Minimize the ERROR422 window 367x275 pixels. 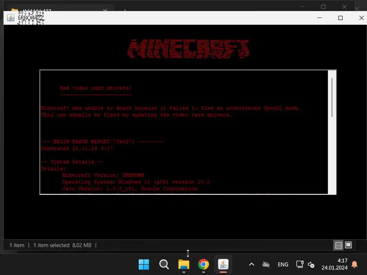coord(319,18)
